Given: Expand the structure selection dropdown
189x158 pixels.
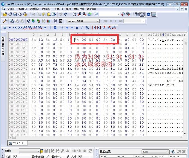Looking at the screenshot, I should point(38,151).
